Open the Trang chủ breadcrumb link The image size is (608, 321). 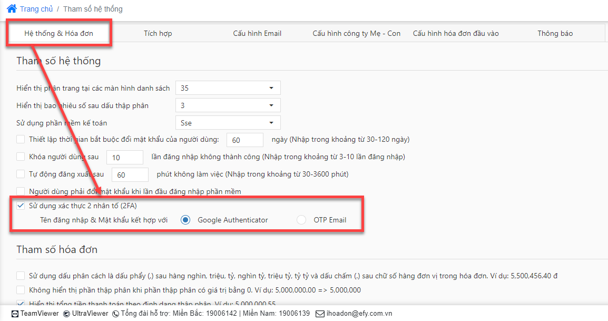tap(36, 9)
